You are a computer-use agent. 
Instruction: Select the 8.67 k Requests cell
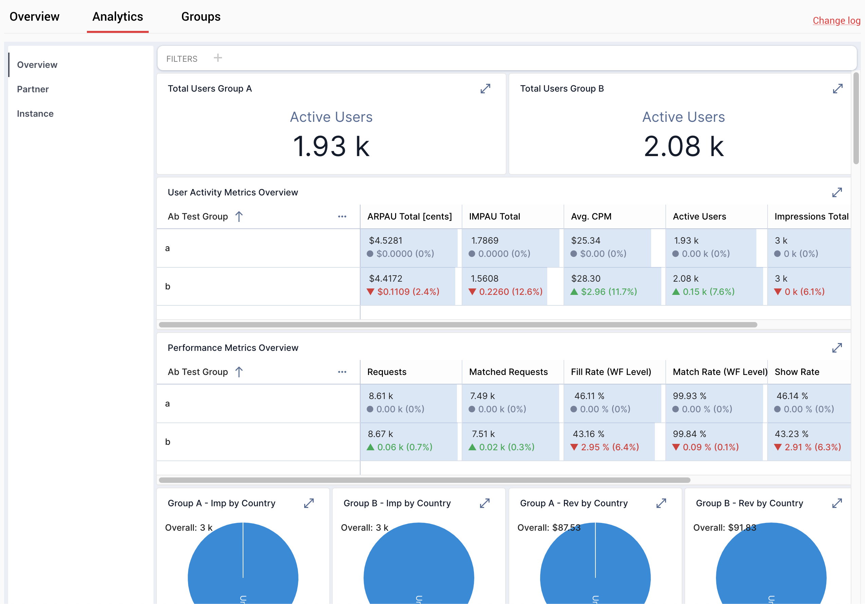pyautogui.click(x=411, y=442)
